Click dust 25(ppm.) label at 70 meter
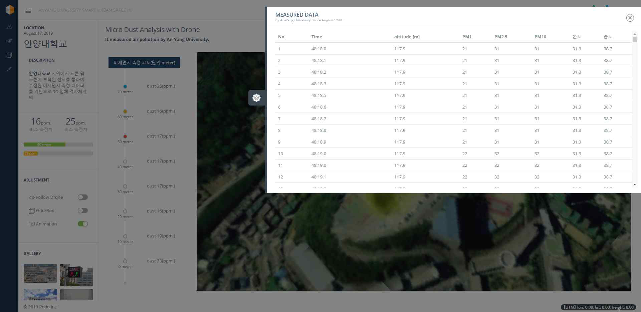Image resolution: width=641 pixels, height=312 pixels. tap(161, 86)
